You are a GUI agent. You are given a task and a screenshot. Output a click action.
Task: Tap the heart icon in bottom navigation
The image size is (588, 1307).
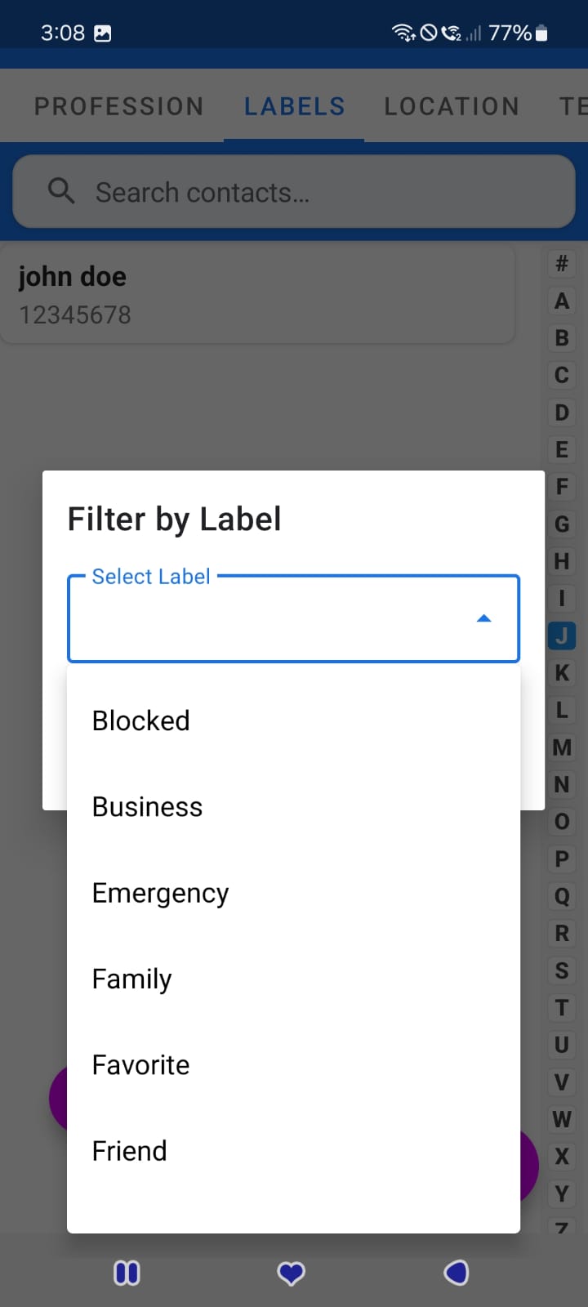292,1272
